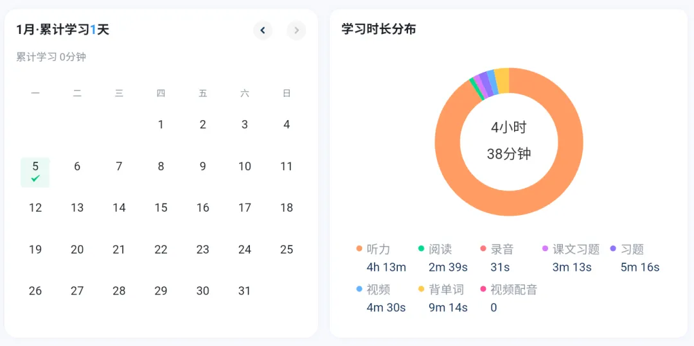Select January 18 in the calendar
Viewport: 694px width, 346px height.
click(287, 208)
